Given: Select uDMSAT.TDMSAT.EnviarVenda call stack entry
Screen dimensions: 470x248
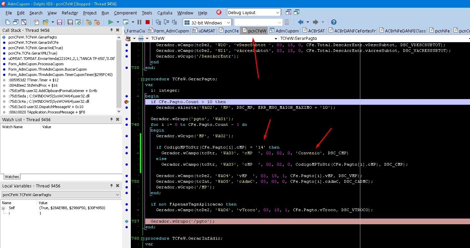Looking at the screenshot, I should pos(62,59).
